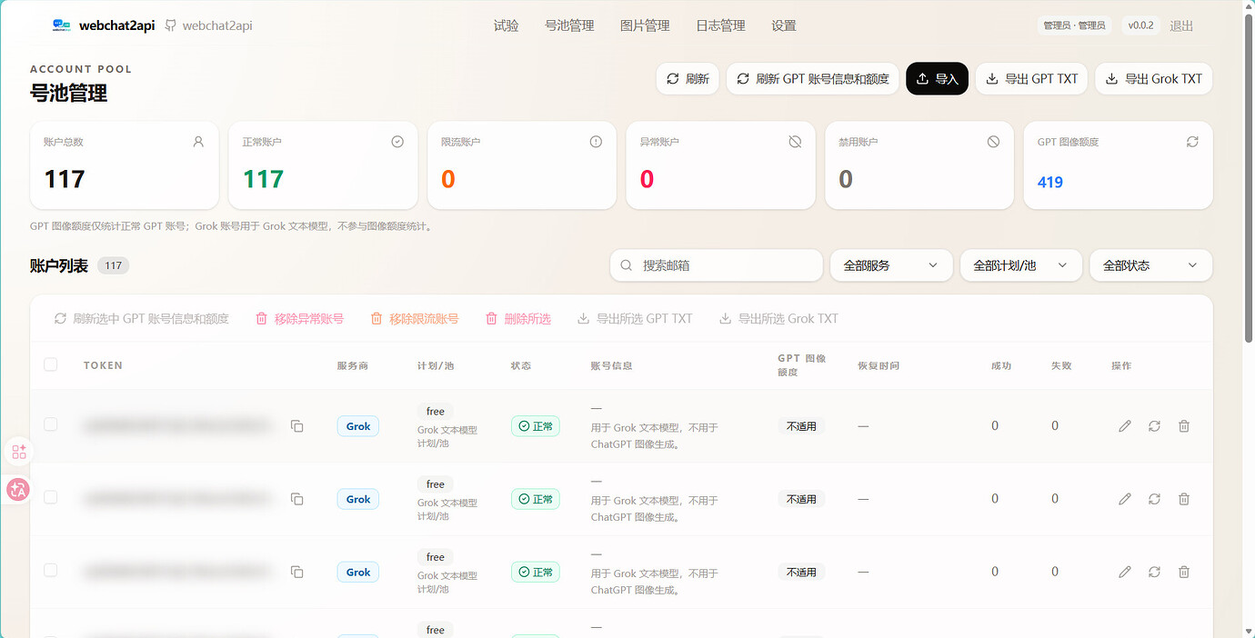The image size is (1255, 638).
Task: Go to 图片管理 tab
Action: pos(645,25)
